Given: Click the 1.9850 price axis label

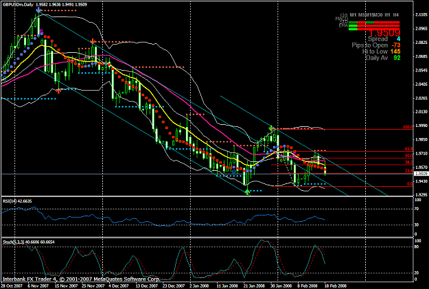Looking at the screenshot, I should coord(421,139).
